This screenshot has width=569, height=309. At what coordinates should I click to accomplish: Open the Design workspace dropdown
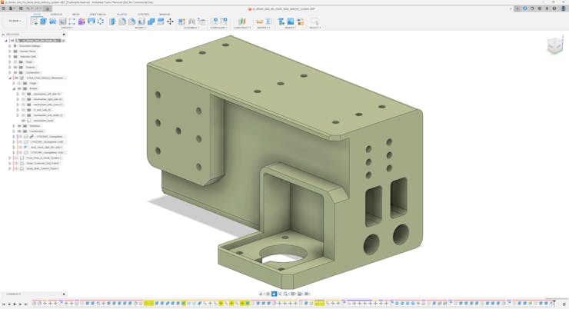[x=15, y=21]
